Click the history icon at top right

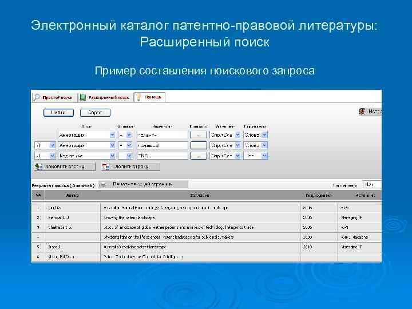(362, 112)
